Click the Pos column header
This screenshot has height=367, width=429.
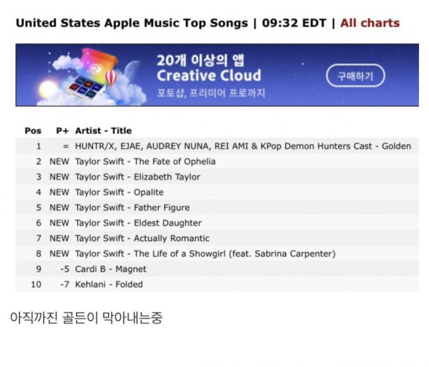coord(33,131)
